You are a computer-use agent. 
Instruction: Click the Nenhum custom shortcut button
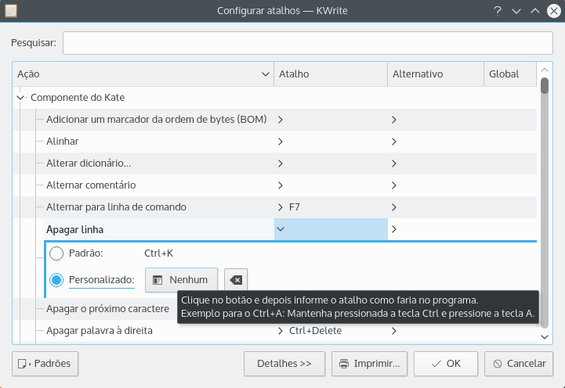(181, 279)
